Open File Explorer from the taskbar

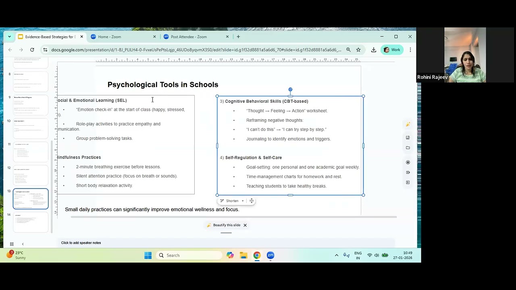(x=243, y=255)
